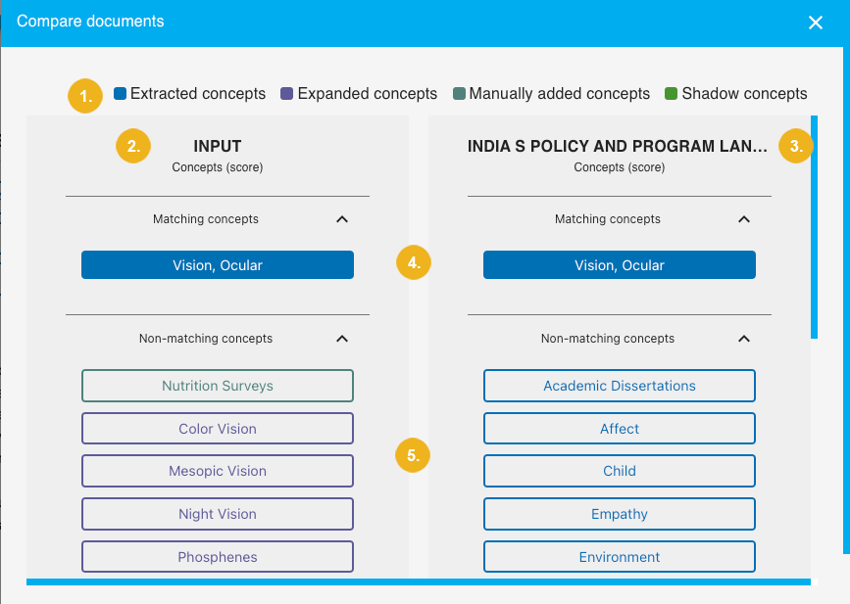The height and width of the screenshot is (604, 850).
Task: Click the Shadow concepts green swatch
Action: point(672,94)
